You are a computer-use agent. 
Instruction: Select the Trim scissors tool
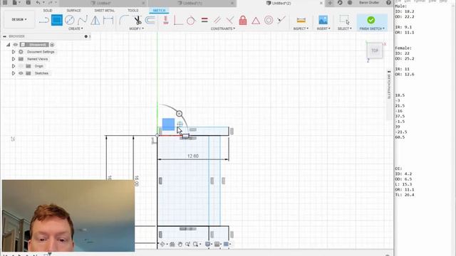138,21
